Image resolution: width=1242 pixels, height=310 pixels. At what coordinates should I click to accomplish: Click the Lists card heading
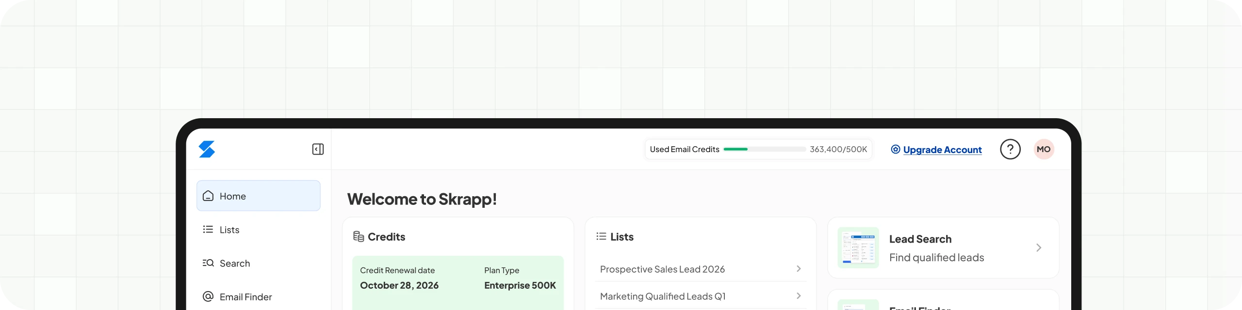pyautogui.click(x=622, y=236)
